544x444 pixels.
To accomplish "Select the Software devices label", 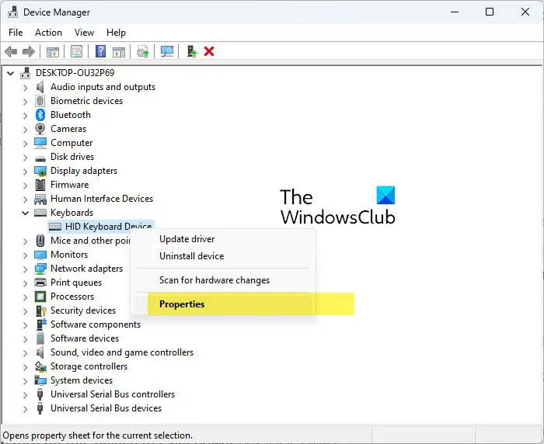I will 85,338.
